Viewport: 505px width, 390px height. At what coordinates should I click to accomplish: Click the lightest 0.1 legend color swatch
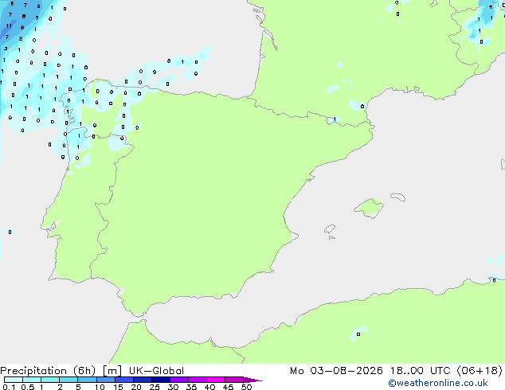(14, 380)
